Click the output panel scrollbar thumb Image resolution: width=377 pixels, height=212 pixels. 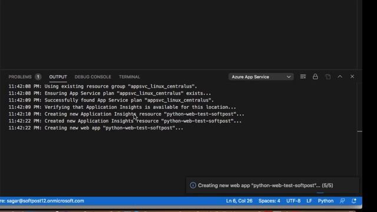pyautogui.click(x=359, y=131)
